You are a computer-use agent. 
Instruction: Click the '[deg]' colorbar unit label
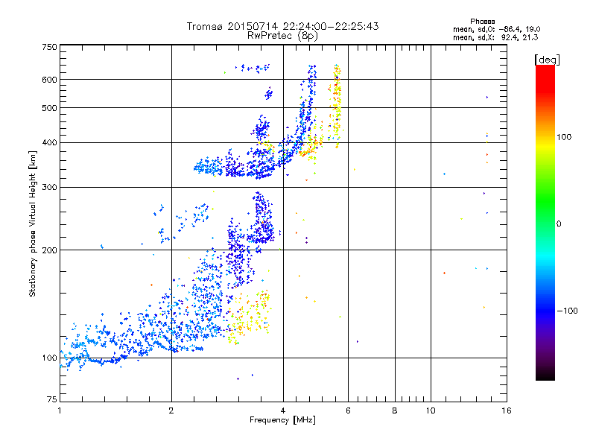click(x=547, y=60)
